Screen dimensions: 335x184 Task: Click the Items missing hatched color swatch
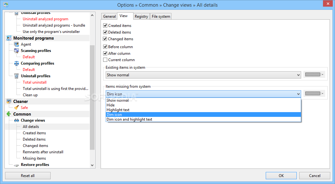click(313, 93)
